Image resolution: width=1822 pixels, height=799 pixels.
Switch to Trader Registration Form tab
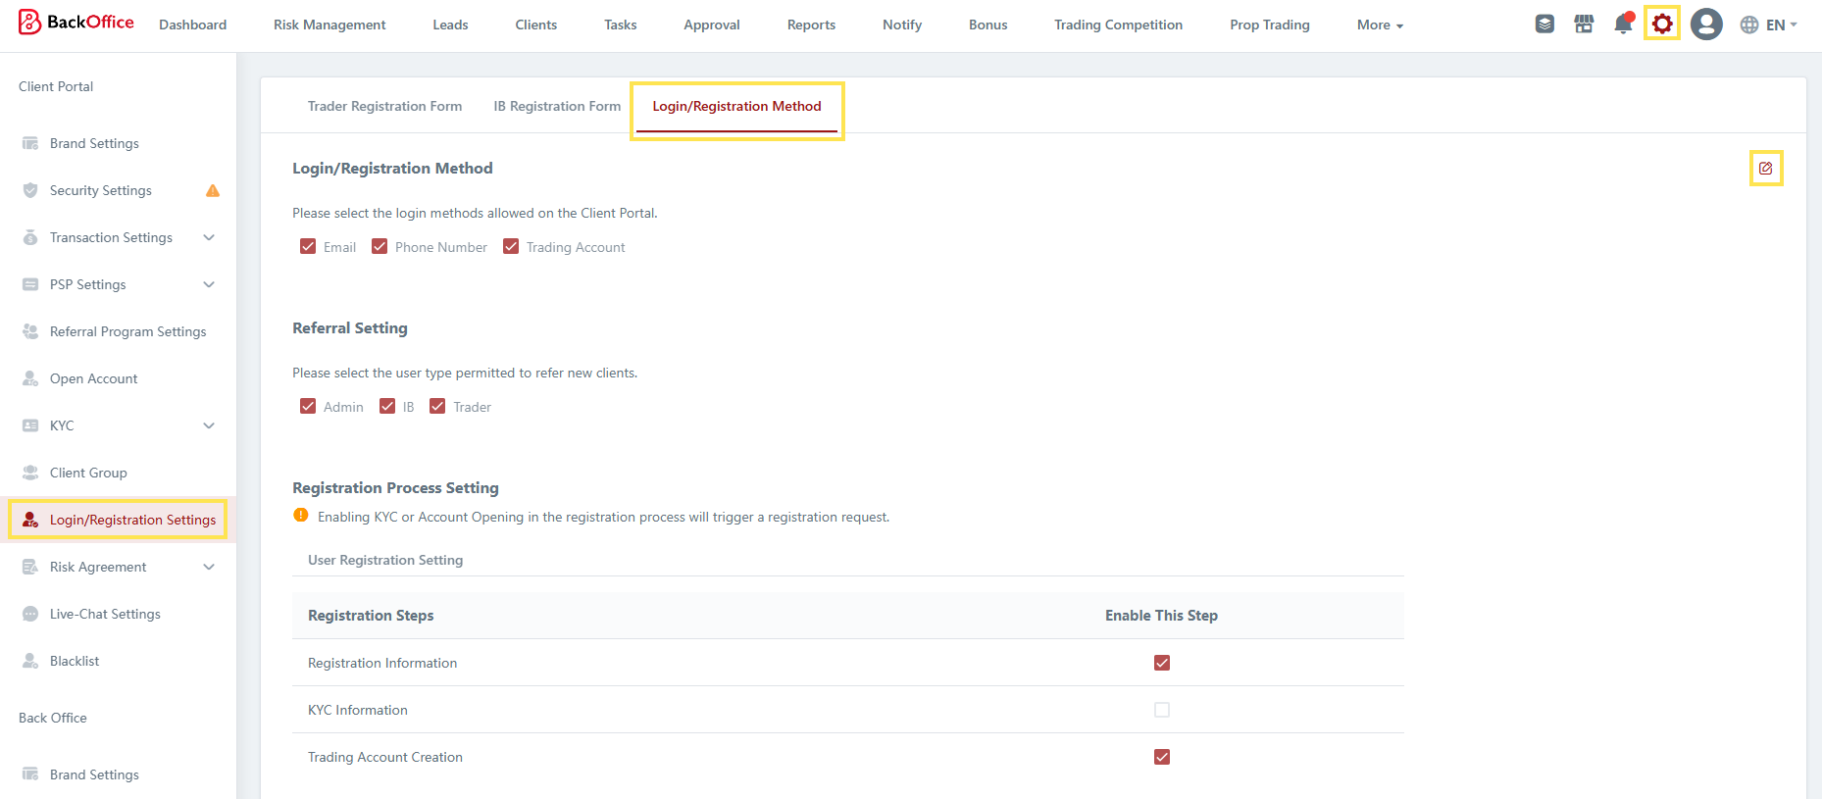[x=384, y=106]
